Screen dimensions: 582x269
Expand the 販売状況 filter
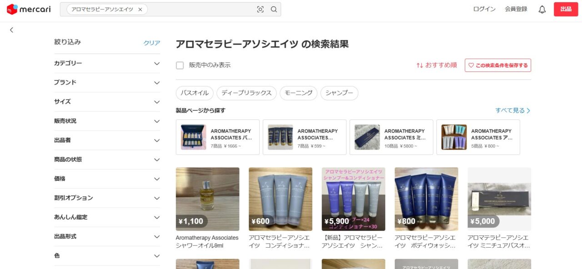pyautogui.click(x=107, y=121)
